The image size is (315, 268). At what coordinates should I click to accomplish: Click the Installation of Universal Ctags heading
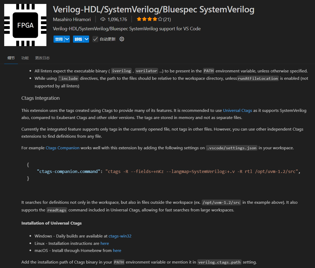click(x=51, y=223)
